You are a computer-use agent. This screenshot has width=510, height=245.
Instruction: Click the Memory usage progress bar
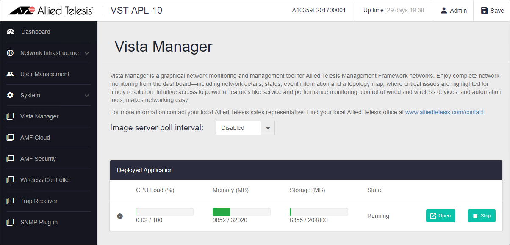coord(241,212)
